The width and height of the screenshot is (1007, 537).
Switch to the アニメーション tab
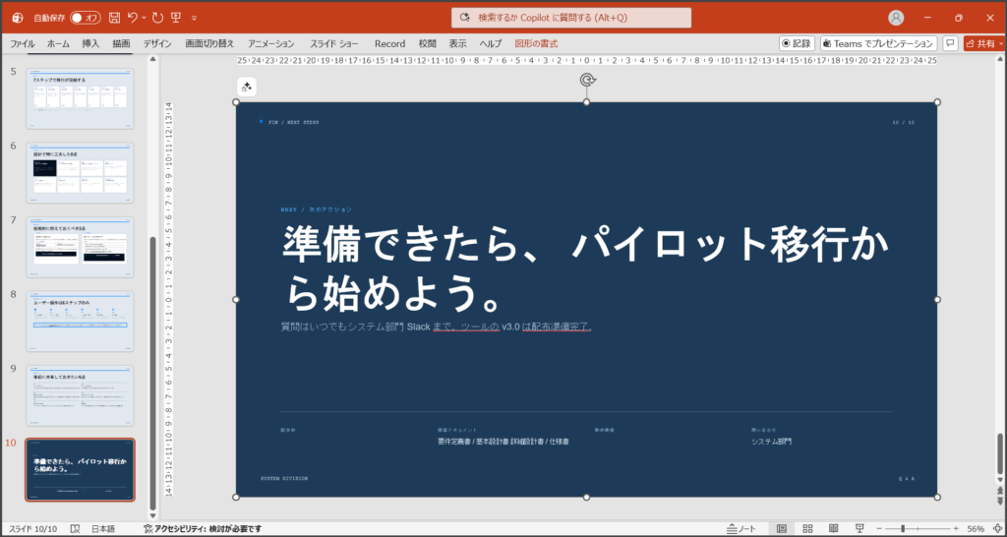pos(270,43)
